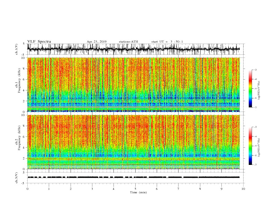This screenshot has height=212, width=274.
Task: Click the "log(PSD)(V²/Hz)" label beside ch.2 color scale
Action: coord(259,148)
